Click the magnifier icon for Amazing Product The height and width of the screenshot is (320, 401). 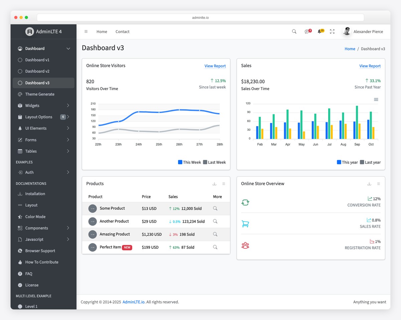pos(215,234)
